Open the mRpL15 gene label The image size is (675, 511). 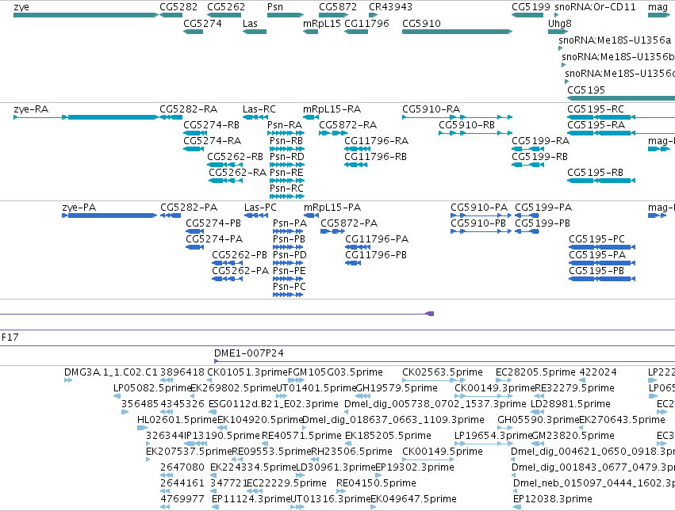[321, 23]
